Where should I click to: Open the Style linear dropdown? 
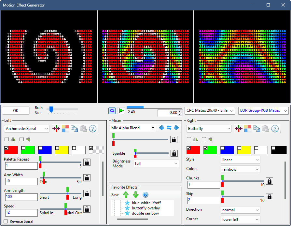[241, 160]
